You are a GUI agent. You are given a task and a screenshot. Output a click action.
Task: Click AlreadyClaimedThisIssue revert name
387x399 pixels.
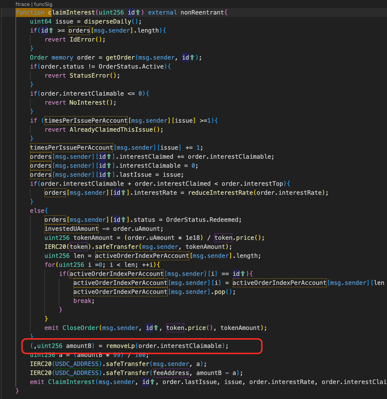point(111,130)
